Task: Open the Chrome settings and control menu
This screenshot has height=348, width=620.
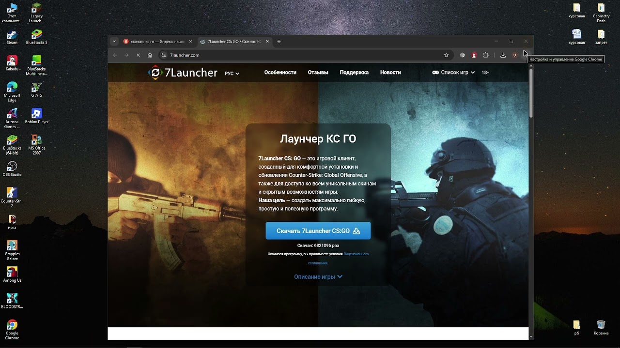Action: (x=526, y=55)
